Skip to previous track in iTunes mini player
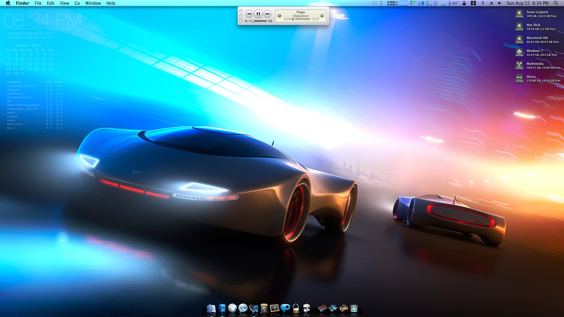 (249, 14)
